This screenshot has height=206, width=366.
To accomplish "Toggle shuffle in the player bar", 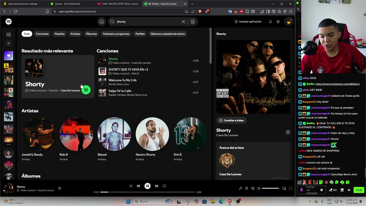I will point(131,186).
